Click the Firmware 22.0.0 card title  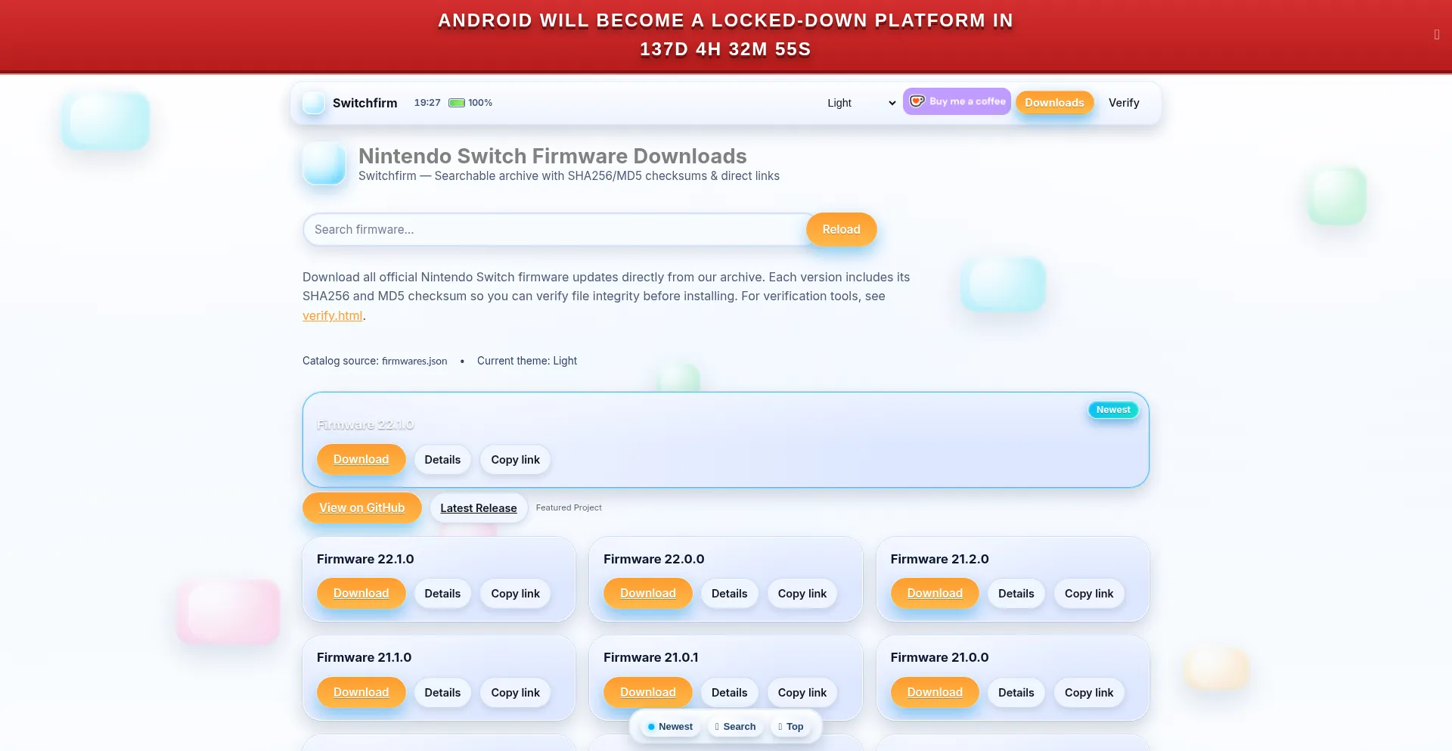(x=653, y=560)
